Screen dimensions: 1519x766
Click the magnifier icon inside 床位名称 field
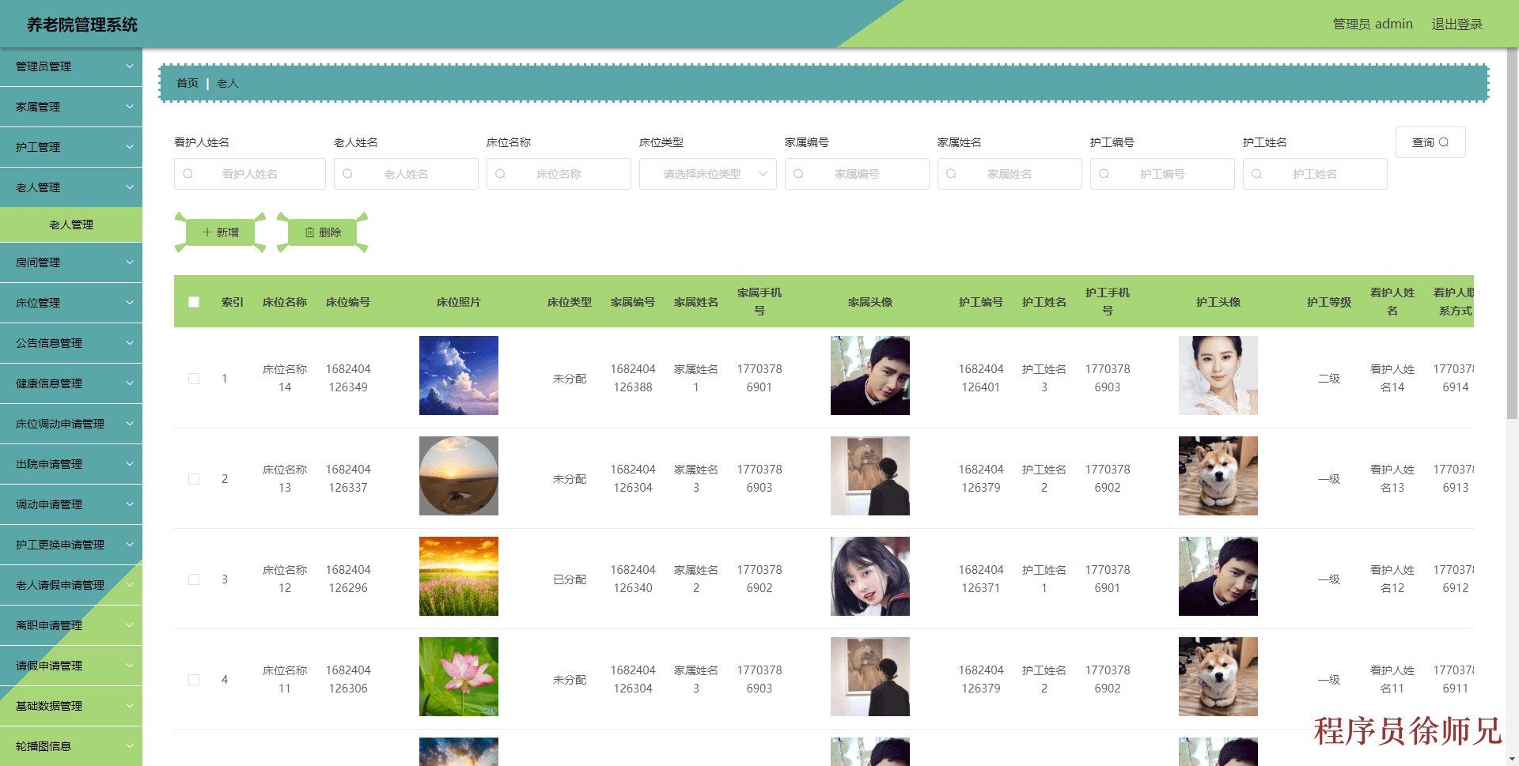click(x=500, y=174)
